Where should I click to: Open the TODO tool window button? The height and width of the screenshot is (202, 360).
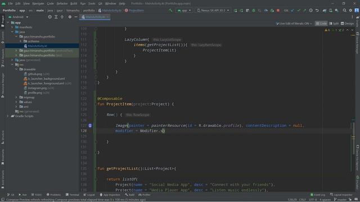(x=37, y=195)
